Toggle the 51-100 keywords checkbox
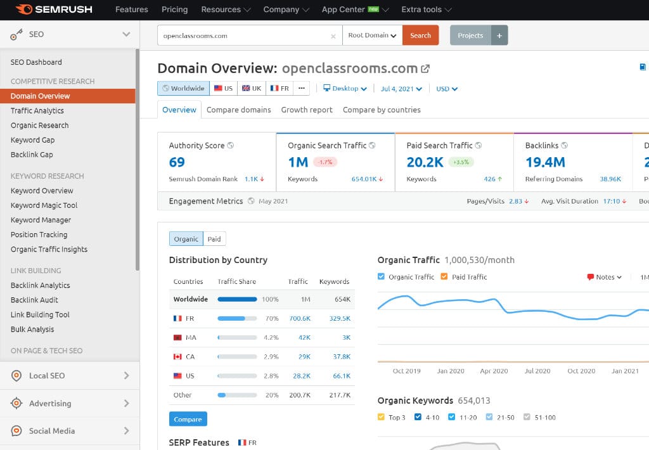The height and width of the screenshot is (450, 649). pos(527,417)
